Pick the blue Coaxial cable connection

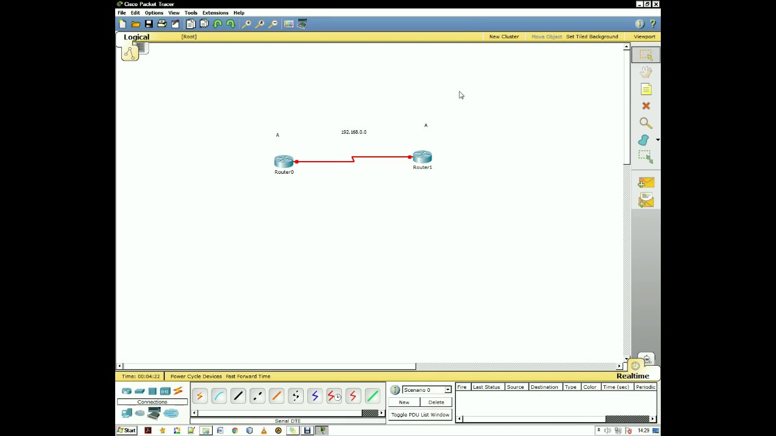point(315,396)
